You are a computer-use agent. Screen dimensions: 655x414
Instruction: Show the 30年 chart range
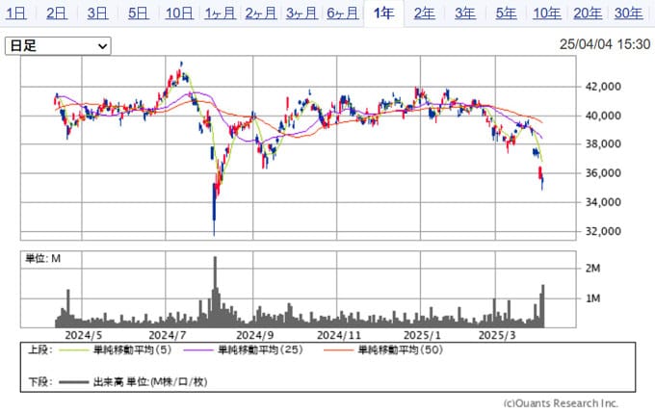click(629, 13)
